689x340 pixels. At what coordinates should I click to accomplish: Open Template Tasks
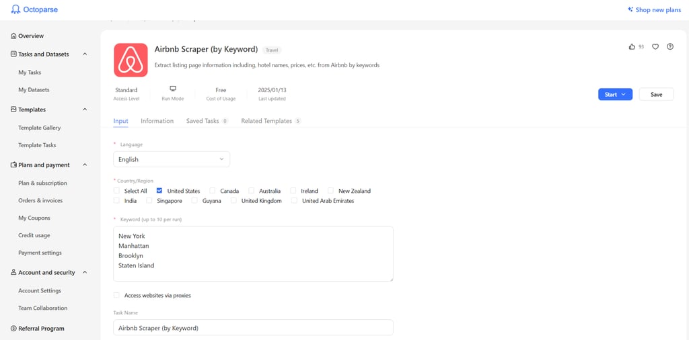tap(38, 144)
